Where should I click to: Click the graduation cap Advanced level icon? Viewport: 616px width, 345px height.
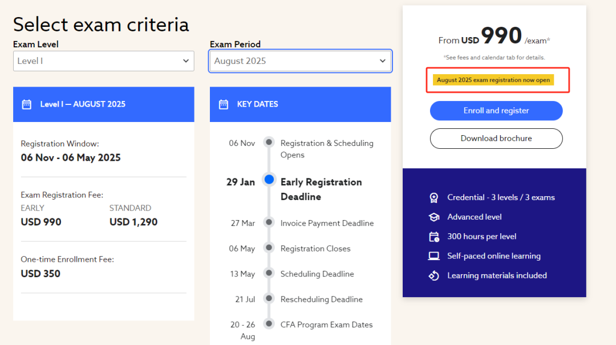click(x=433, y=217)
